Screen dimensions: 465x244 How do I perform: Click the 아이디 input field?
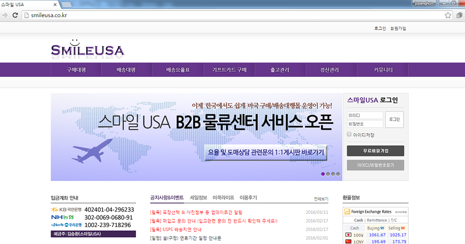click(x=365, y=116)
